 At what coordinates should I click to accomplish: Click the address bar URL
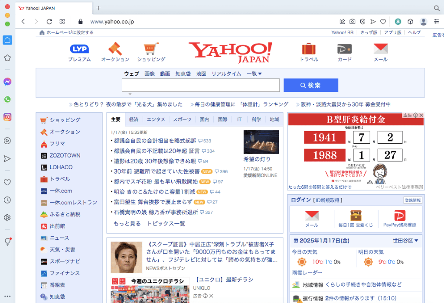(112, 22)
